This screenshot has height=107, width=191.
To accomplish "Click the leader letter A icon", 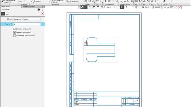I will pyautogui.click(x=117, y=1).
